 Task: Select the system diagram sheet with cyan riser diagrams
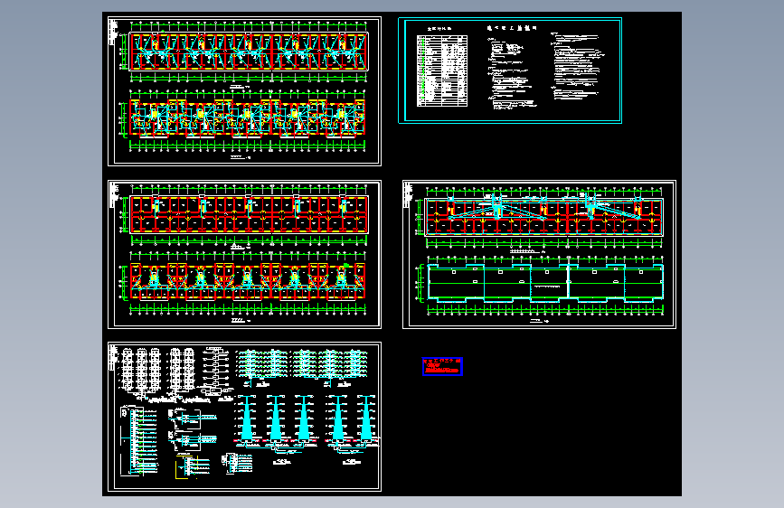point(244,417)
